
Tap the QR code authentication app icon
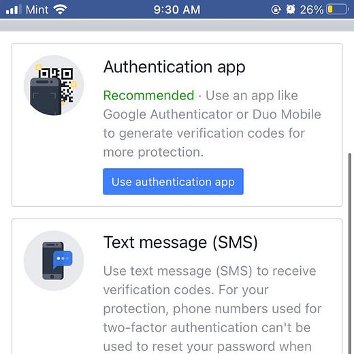click(54, 85)
